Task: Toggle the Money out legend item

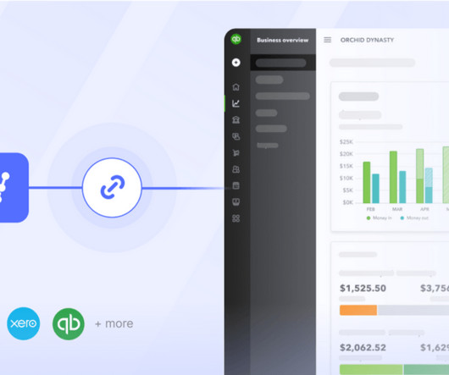Action: (414, 218)
